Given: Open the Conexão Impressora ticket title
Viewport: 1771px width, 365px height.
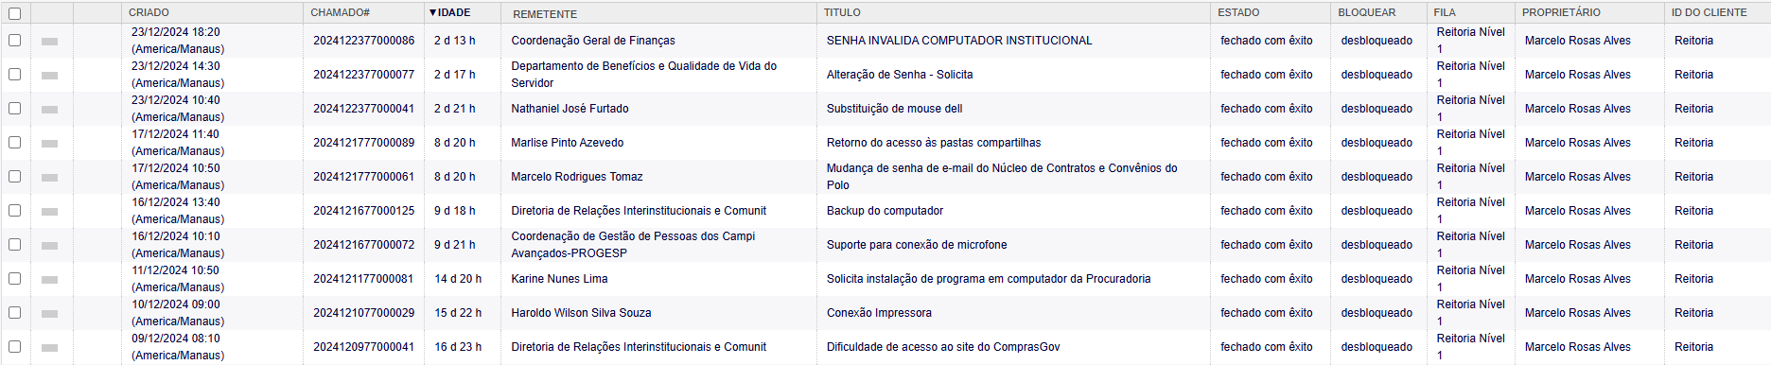Looking at the screenshot, I should [x=879, y=313].
